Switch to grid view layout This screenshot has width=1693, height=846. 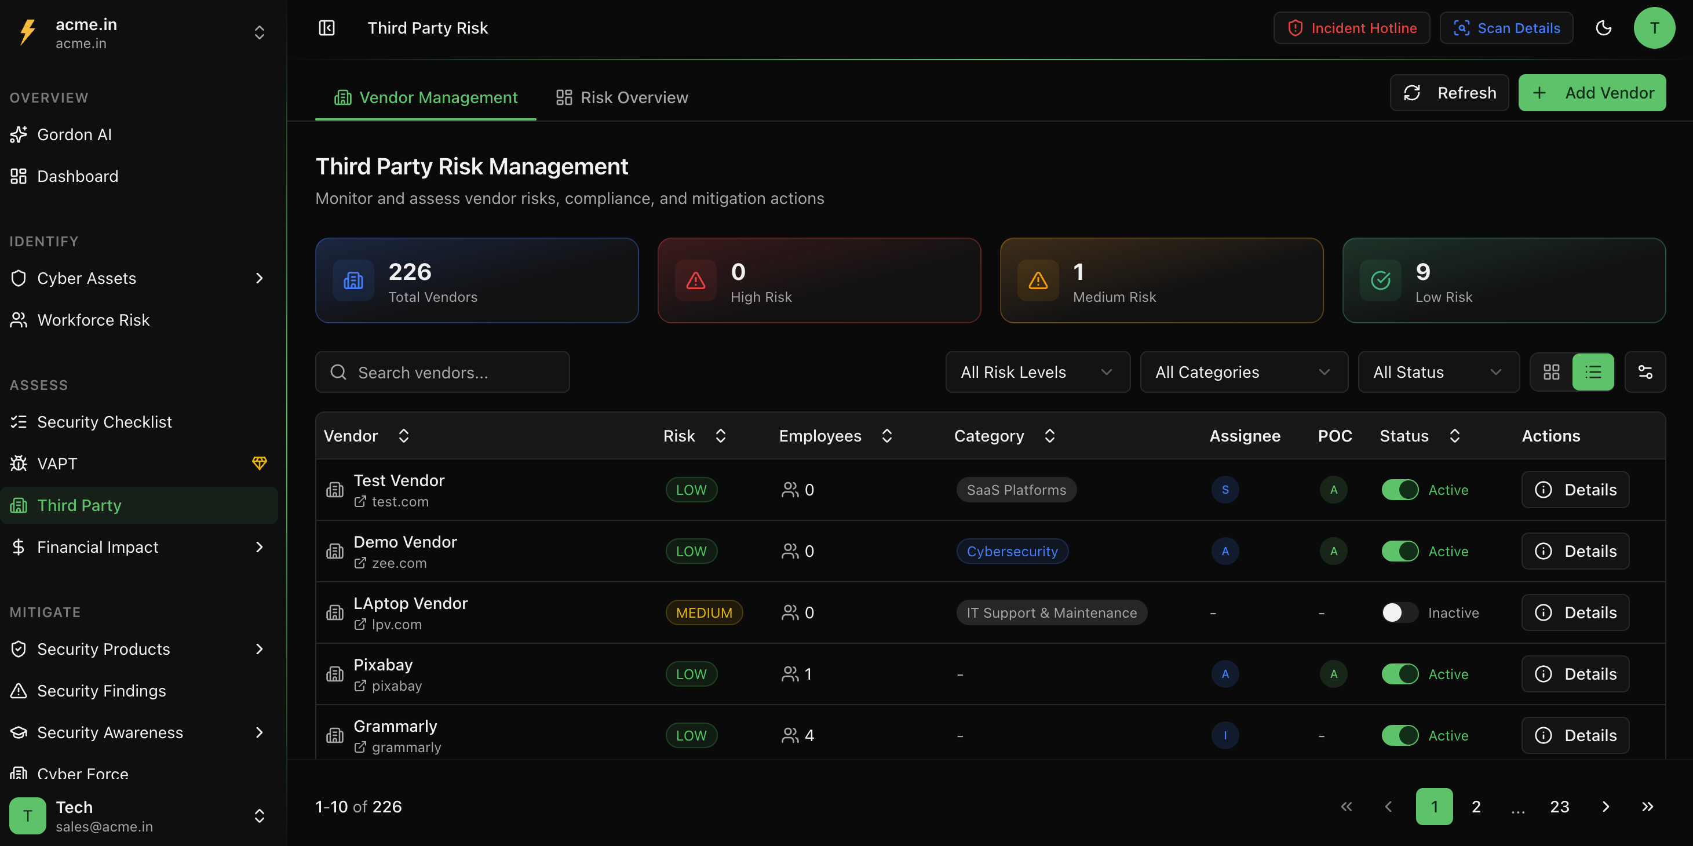[1551, 372]
